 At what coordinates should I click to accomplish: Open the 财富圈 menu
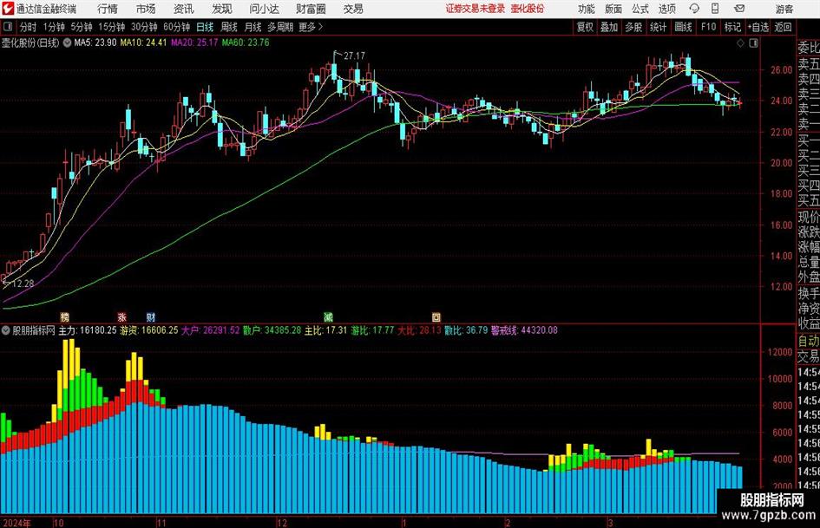(x=312, y=9)
